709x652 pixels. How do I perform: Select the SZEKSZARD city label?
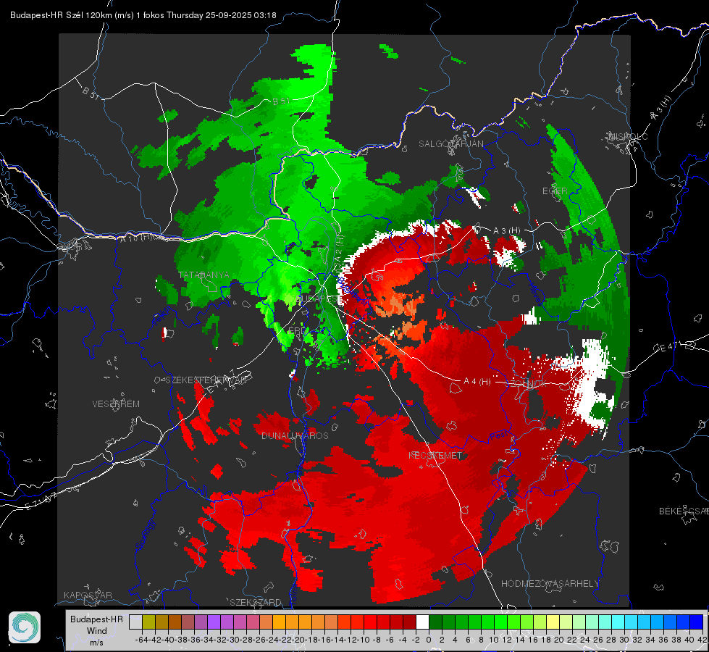point(256,602)
